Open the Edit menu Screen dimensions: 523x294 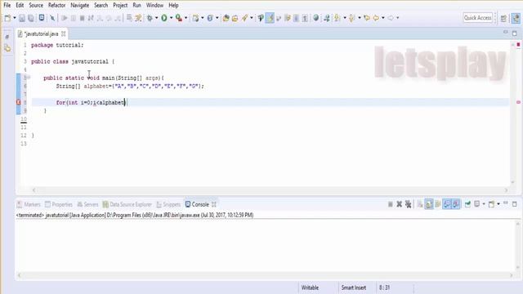pos(20,6)
